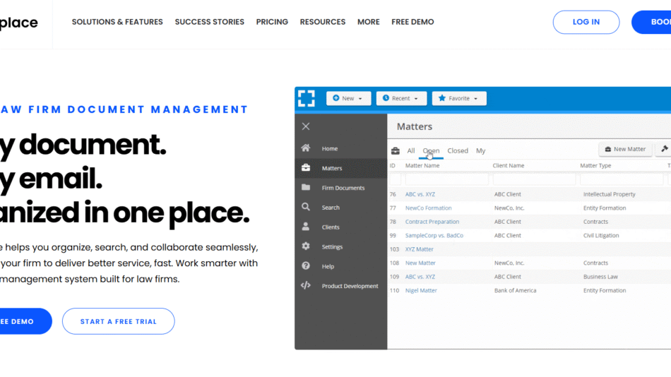Image resolution: width=671 pixels, height=377 pixels.
Task: Click the Help question mark icon
Action: point(306,266)
